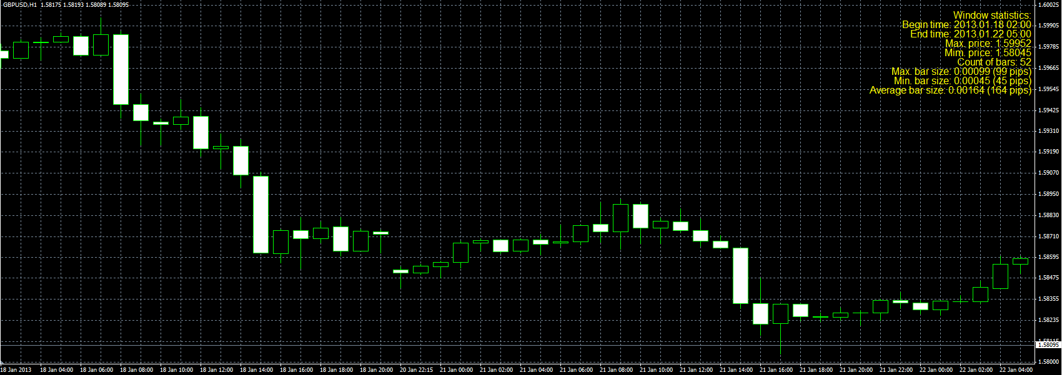Click 'Mim. price: 1.58045' statistic line
This screenshot has height=375, width=1062.
point(988,52)
